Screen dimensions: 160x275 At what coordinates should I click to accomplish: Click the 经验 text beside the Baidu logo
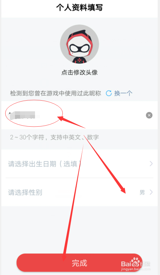coord(145,264)
